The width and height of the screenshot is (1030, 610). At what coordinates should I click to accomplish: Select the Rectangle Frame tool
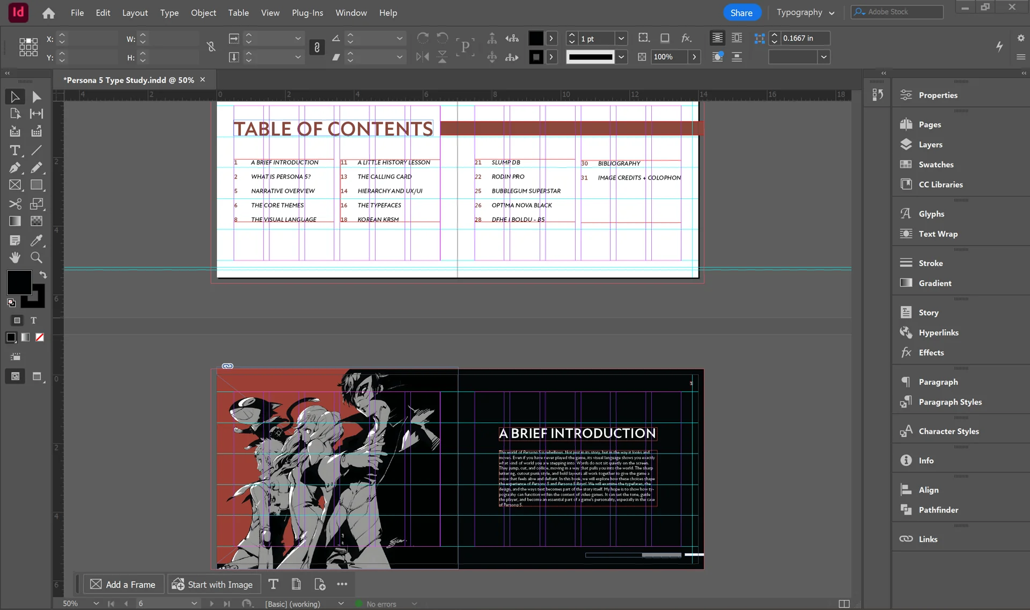(x=15, y=185)
